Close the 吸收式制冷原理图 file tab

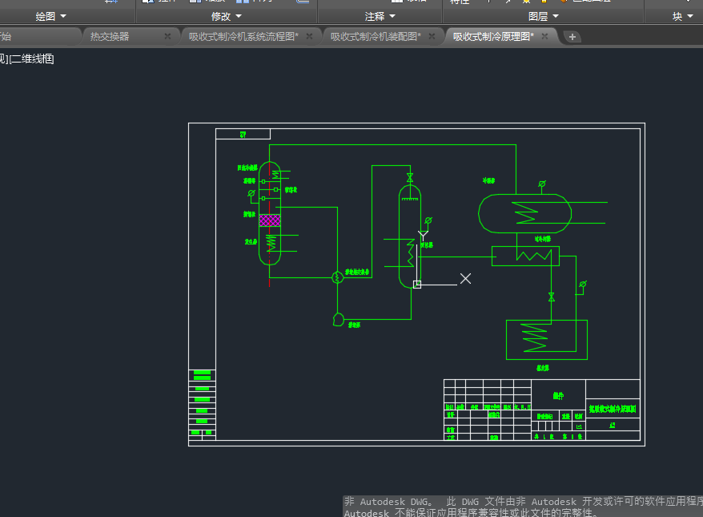point(544,36)
